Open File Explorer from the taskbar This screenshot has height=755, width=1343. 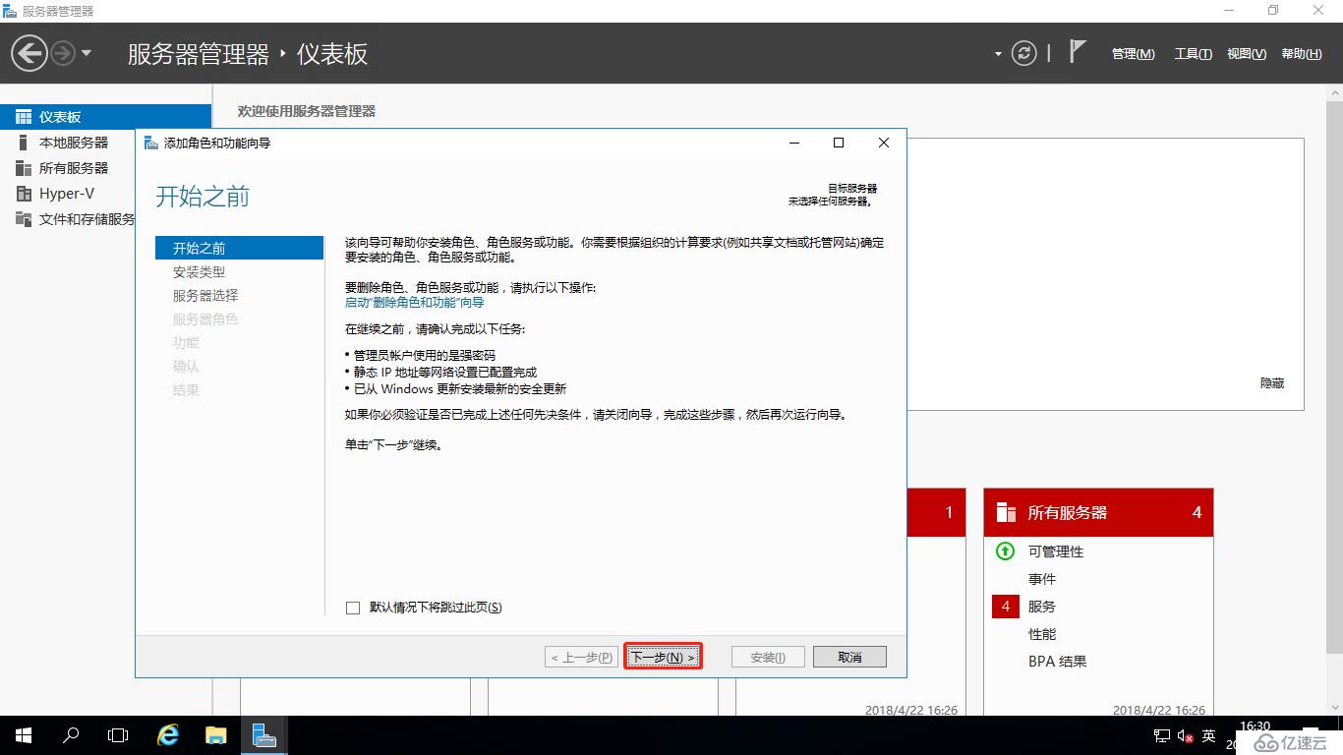[x=215, y=735]
